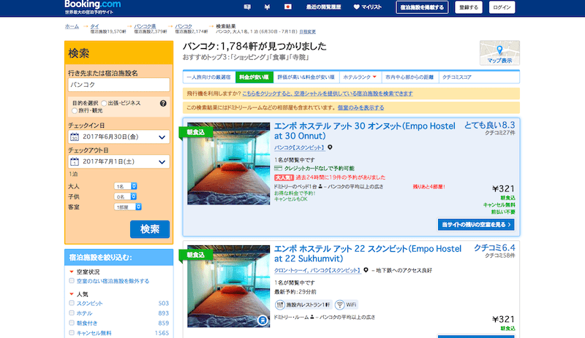Check 空室のない宿泊施設を除外する filter
Viewport: 585px width, 338px height.
[x=72, y=280]
